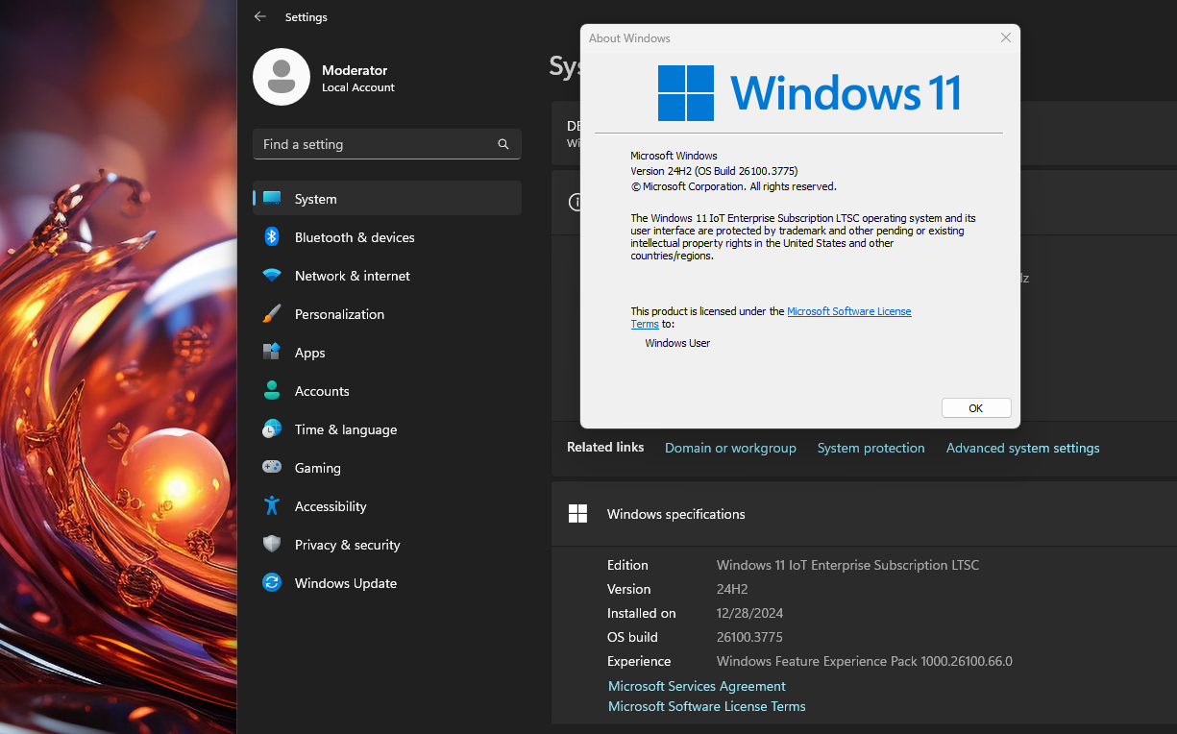
Task: Click the search magnifier icon
Action: [x=503, y=144]
